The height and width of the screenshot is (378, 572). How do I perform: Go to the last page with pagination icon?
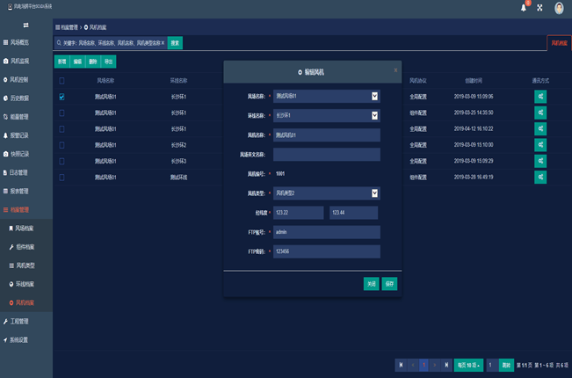445,364
